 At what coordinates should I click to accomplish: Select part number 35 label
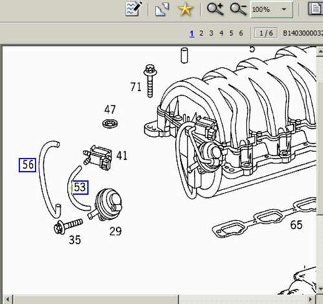pos(75,240)
